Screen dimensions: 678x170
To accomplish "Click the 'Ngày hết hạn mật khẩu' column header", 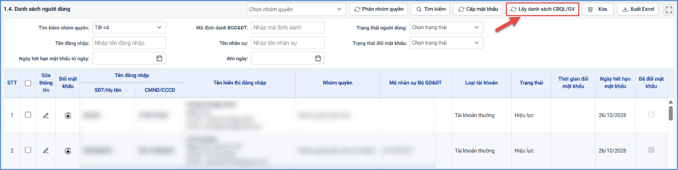I will pyautogui.click(x=615, y=83).
